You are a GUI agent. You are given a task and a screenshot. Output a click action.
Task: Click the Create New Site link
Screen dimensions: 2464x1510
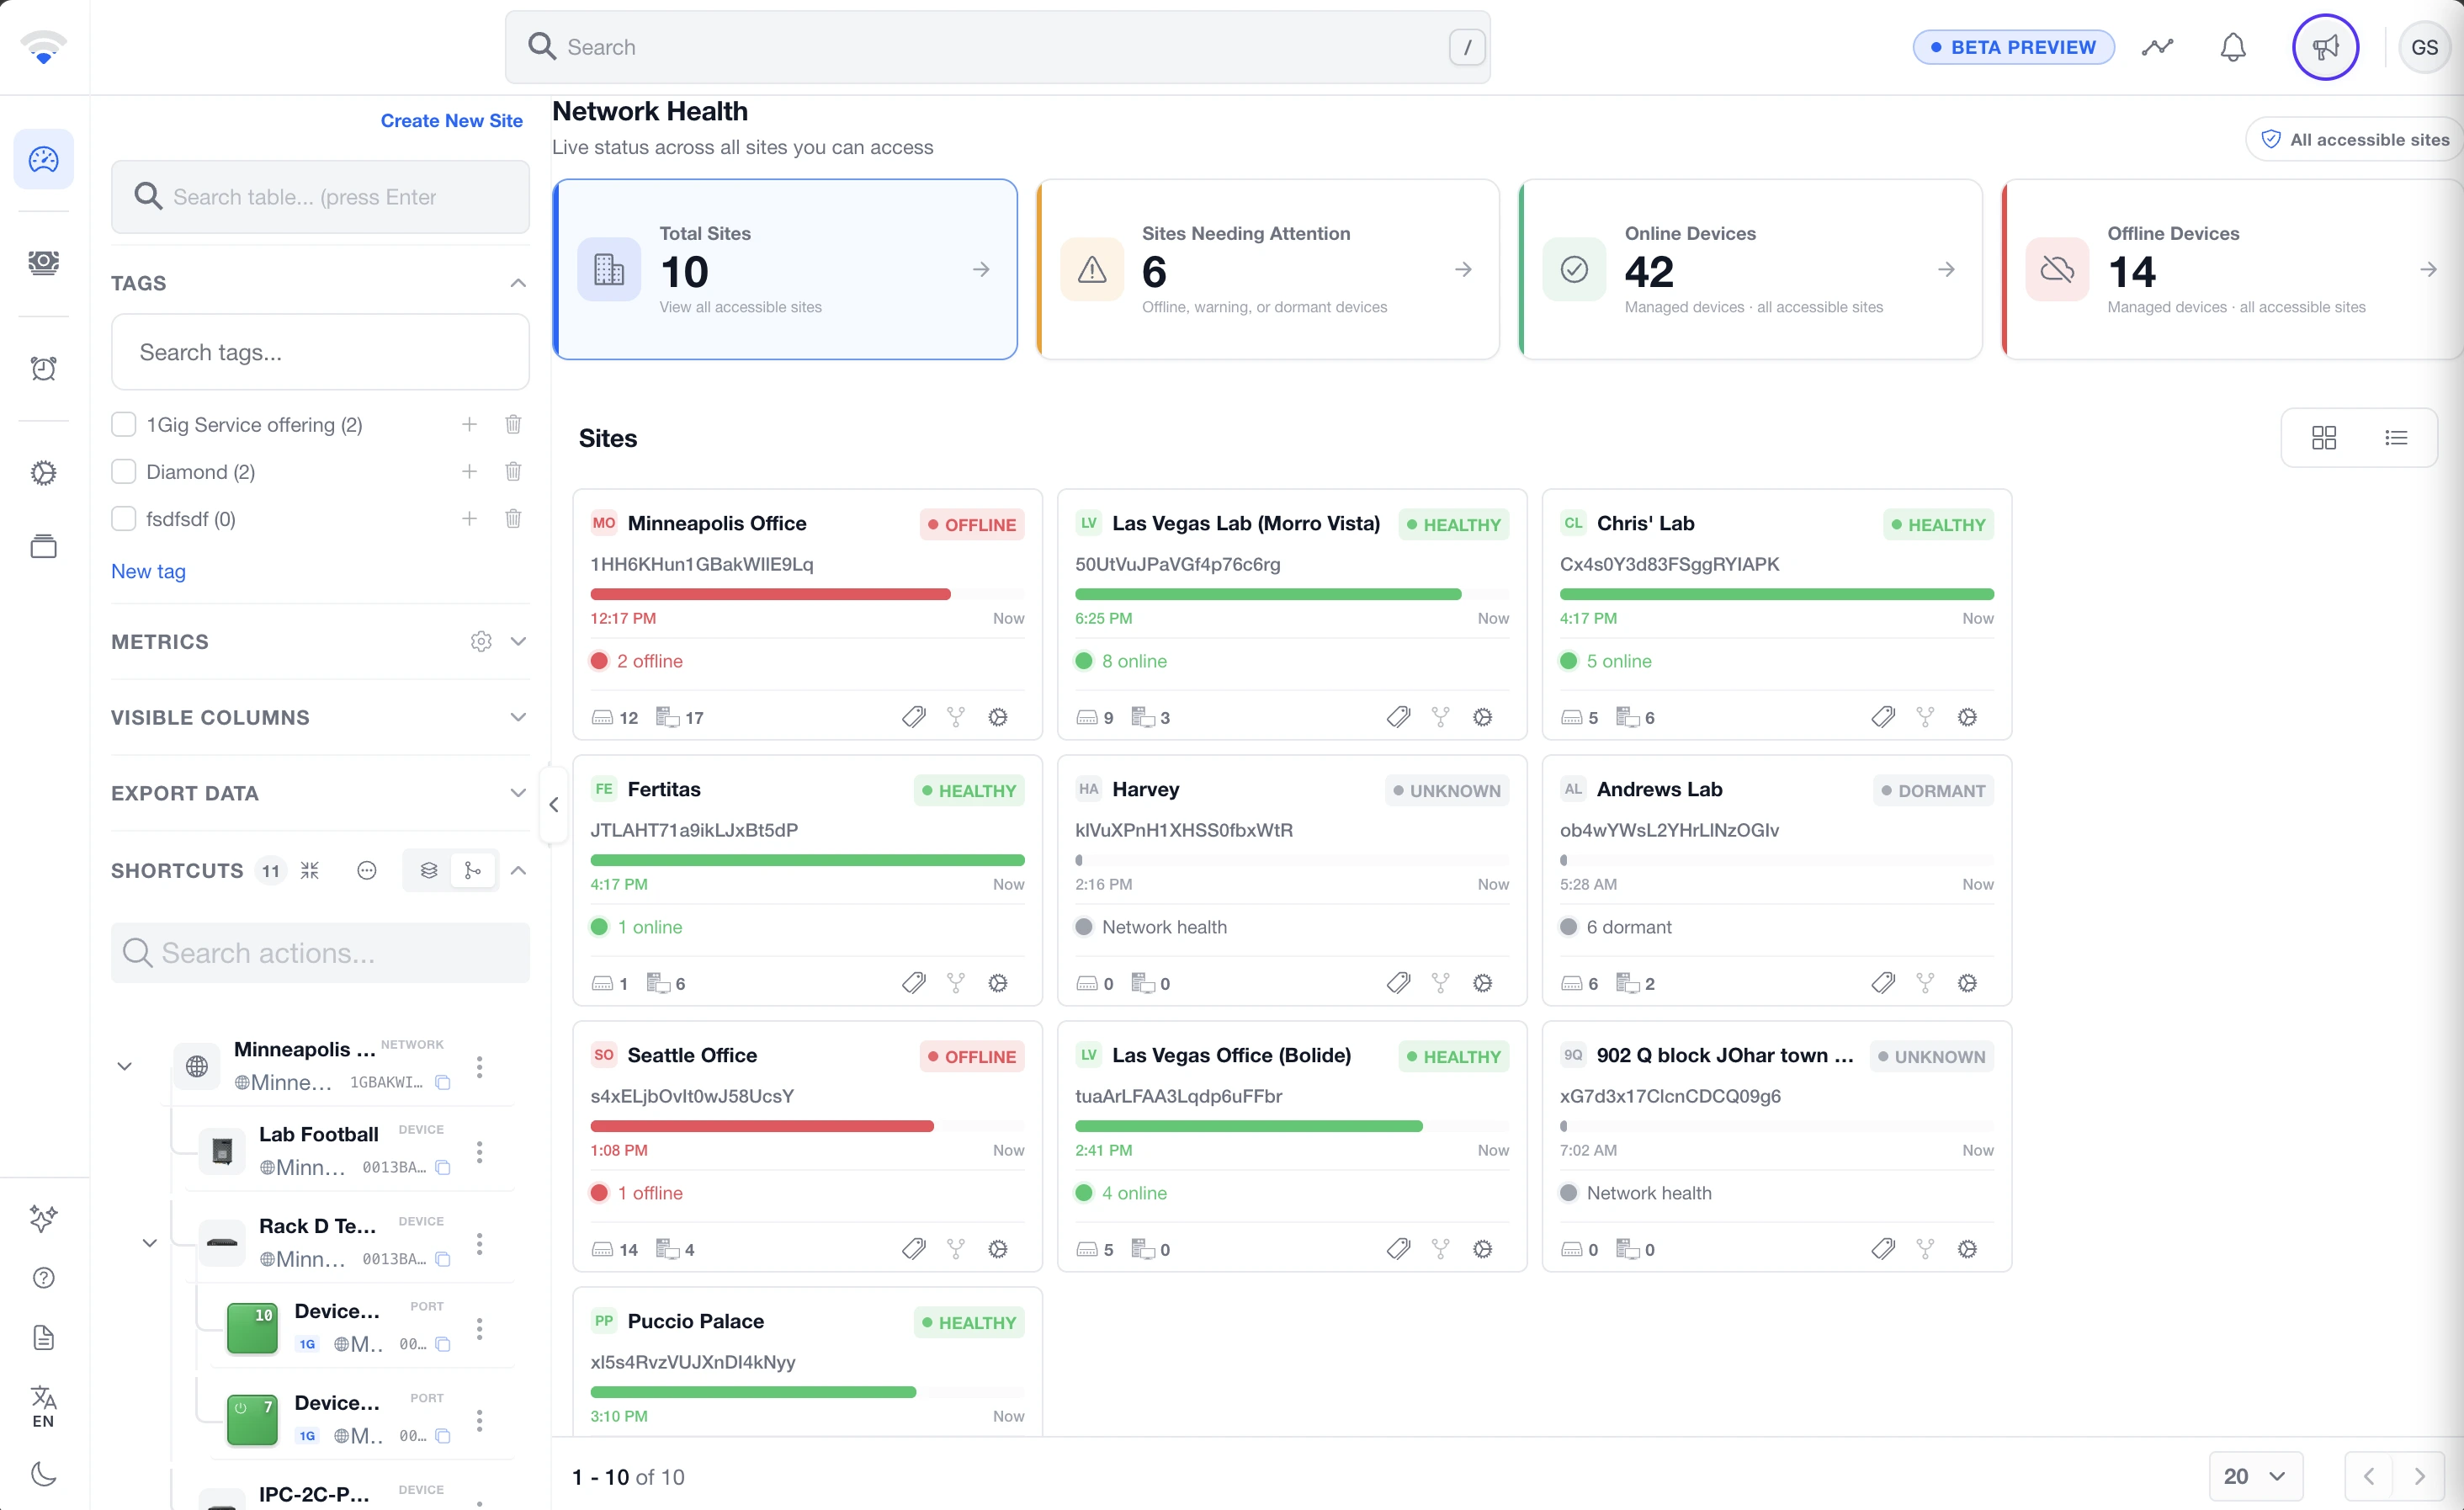click(451, 120)
